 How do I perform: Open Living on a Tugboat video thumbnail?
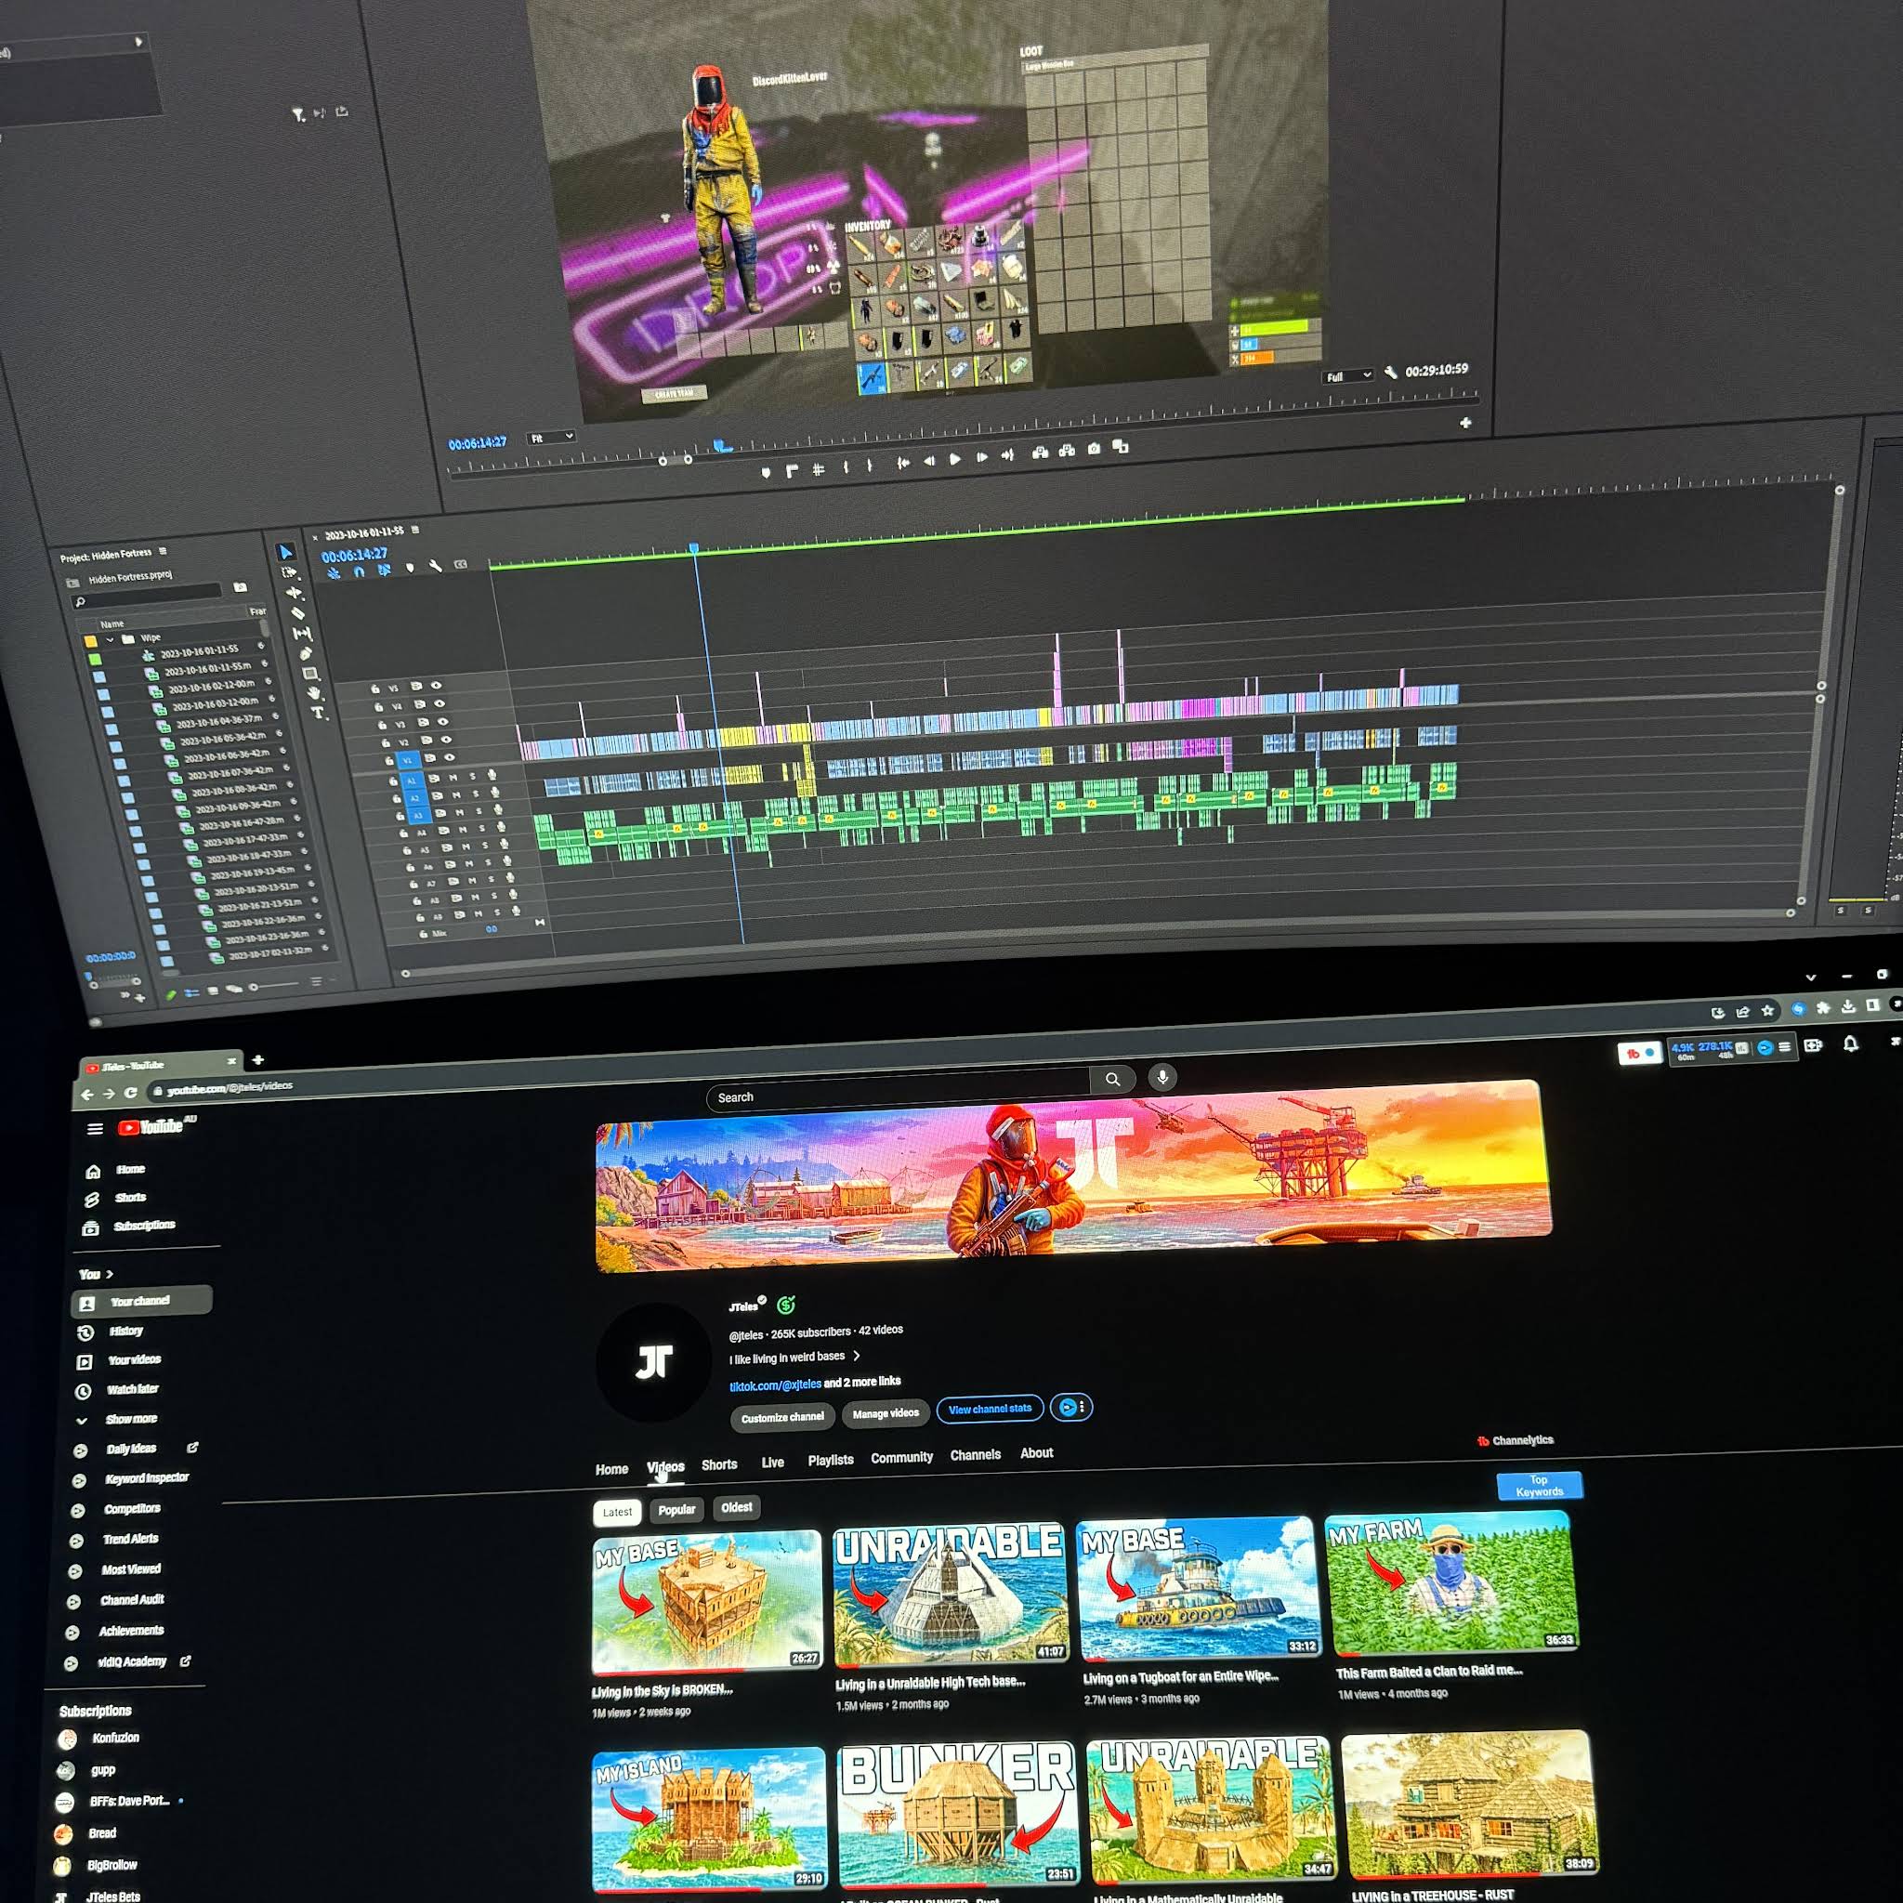[1199, 1587]
